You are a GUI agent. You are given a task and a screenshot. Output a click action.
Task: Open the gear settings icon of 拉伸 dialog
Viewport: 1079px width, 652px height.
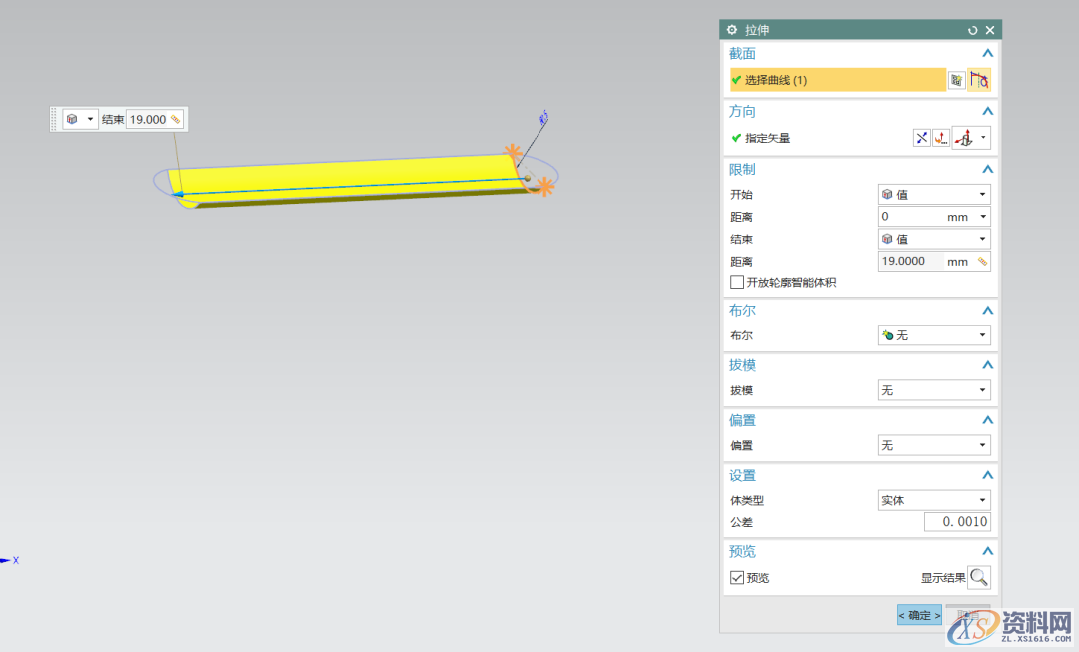tap(732, 30)
